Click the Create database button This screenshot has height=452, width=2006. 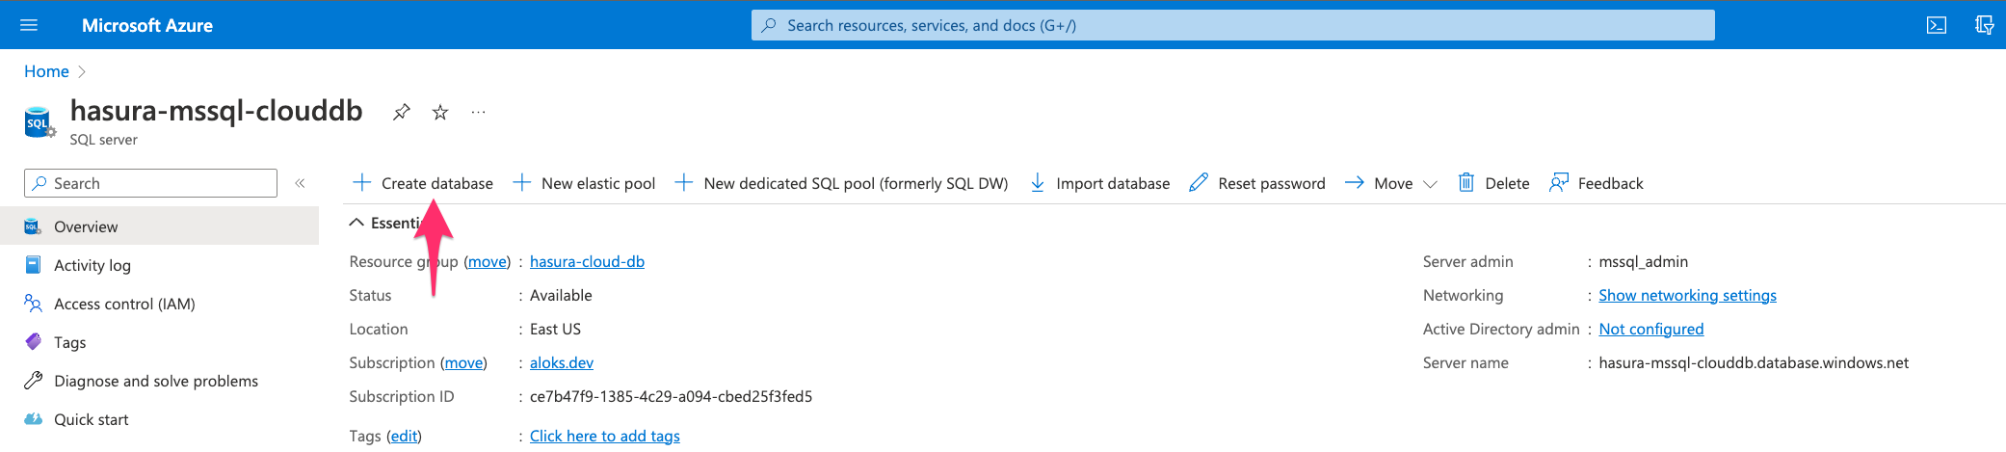(422, 183)
